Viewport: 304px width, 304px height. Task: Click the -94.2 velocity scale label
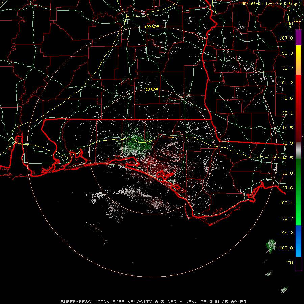coord(286,233)
